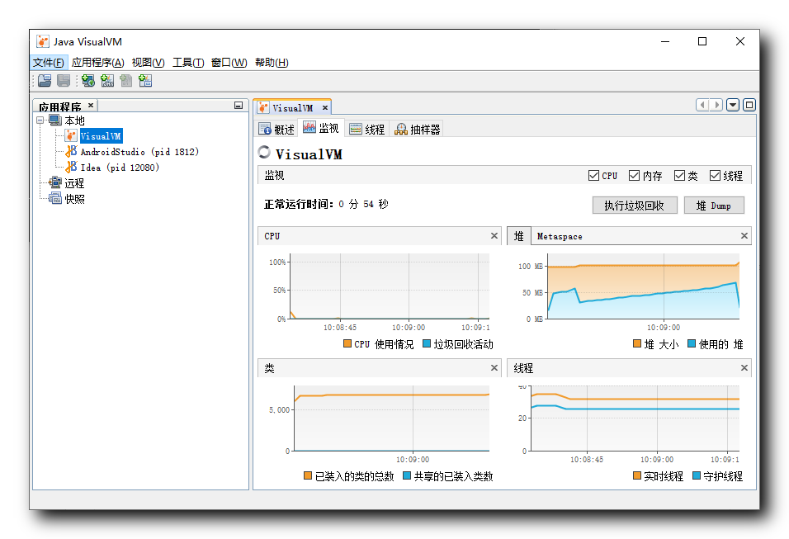Click the Load snapshot toolbar icon
The height and width of the screenshot is (539, 789).
coord(45,81)
